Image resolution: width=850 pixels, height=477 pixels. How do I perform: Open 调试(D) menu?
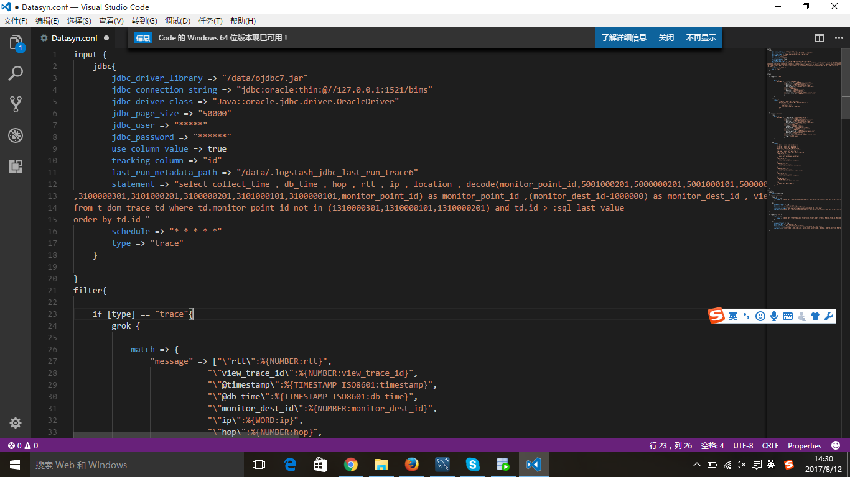(177, 20)
